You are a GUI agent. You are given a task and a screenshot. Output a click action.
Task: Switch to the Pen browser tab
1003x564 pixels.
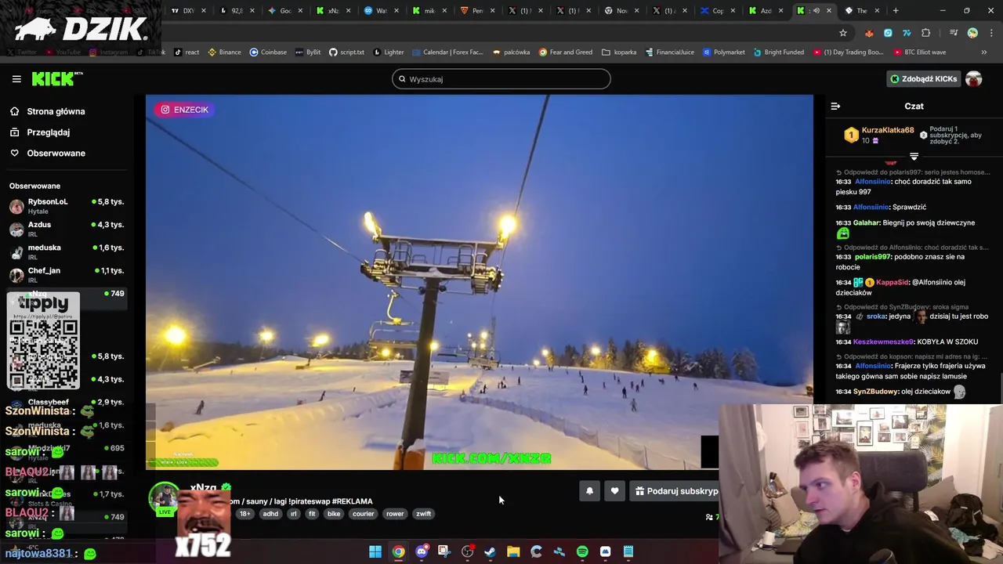[x=477, y=11]
